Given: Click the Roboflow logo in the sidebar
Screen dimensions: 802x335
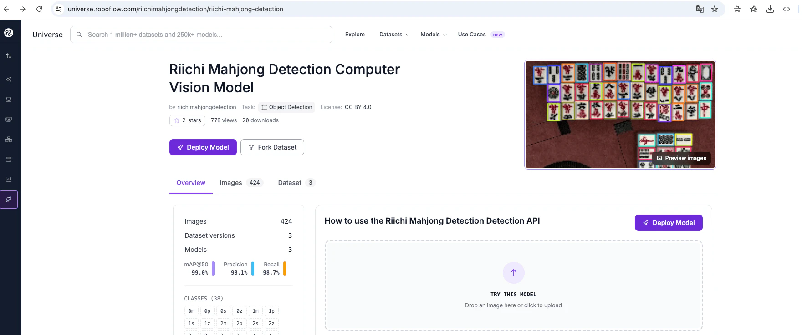Looking at the screenshot, I should point(9,33).
